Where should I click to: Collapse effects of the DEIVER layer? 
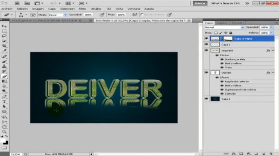click(x=273, y=72)
